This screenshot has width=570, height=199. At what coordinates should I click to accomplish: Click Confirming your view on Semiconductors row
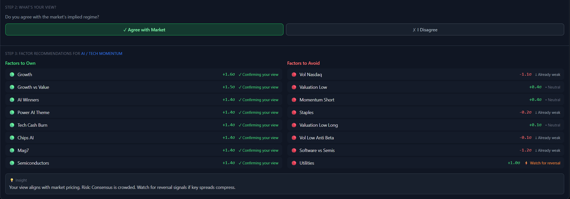(259, 163)
